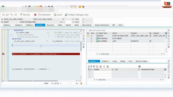
Task: Open the Data Explorer tab
Action: (x=87, y=25)
